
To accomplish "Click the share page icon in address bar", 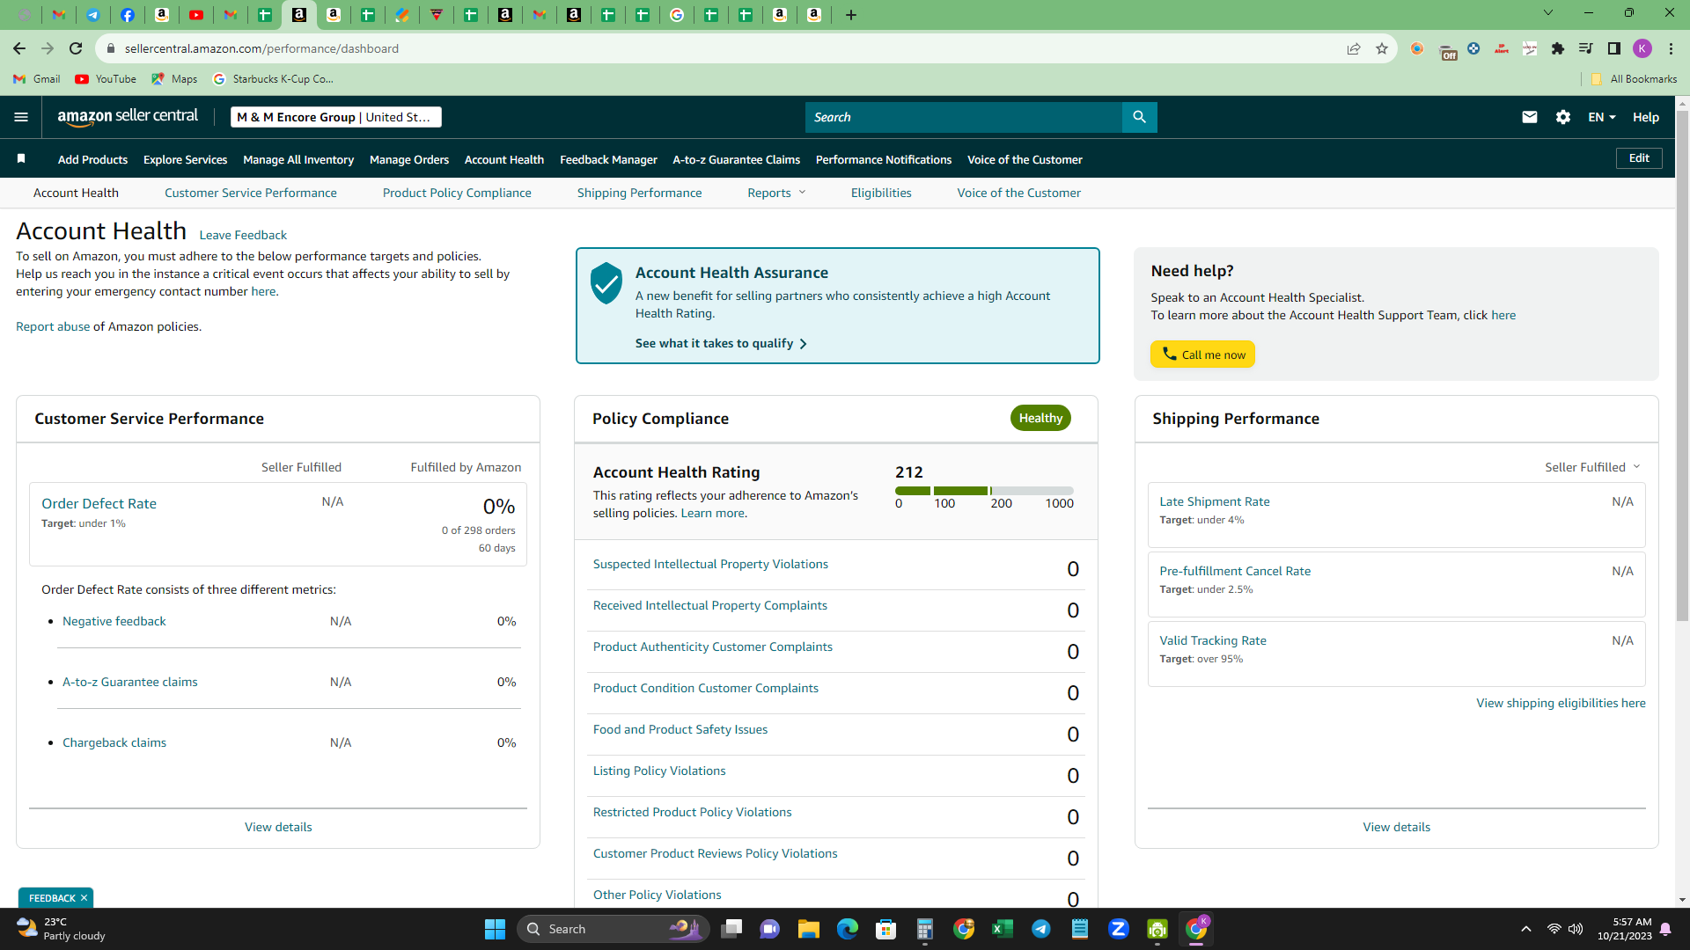I will click(x=1354, y=48).
